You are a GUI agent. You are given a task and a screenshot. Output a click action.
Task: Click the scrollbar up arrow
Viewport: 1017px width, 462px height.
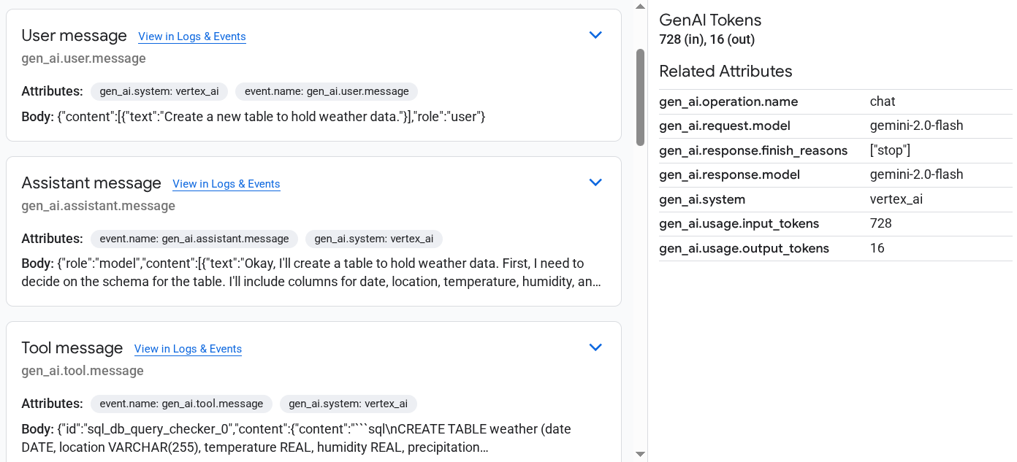639,6
